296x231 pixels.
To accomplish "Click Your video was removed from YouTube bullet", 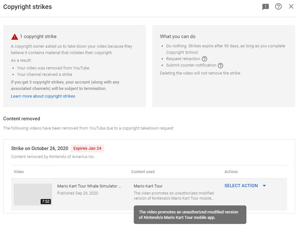I will coord(53,68).
